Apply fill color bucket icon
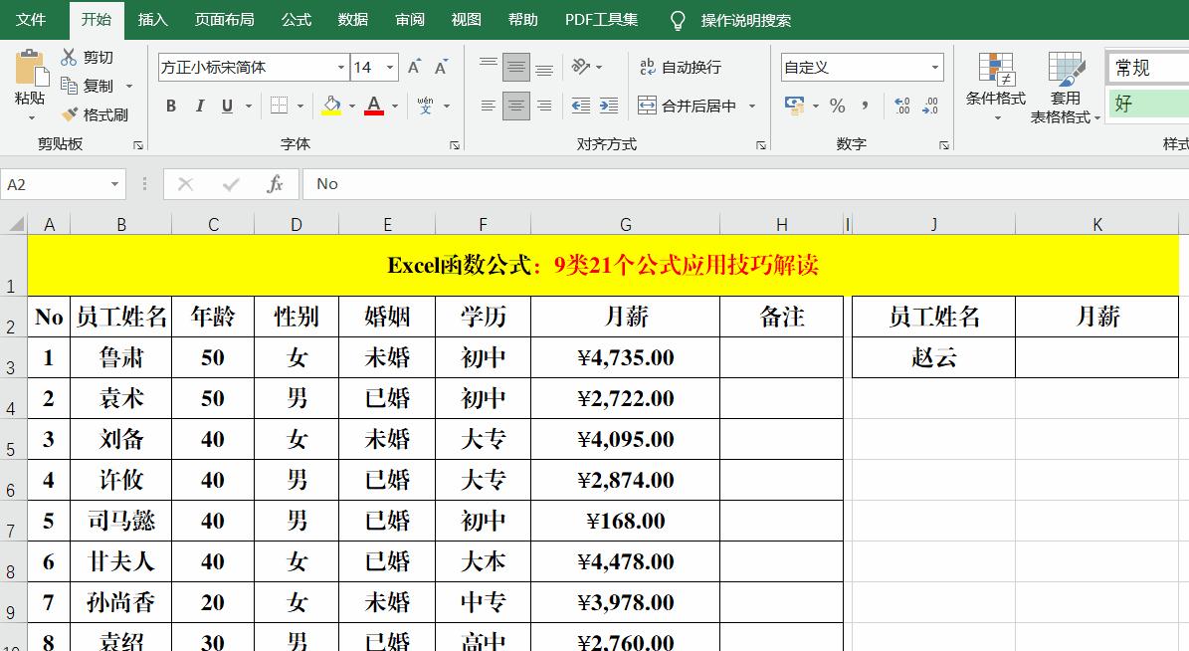 point(331,106)
